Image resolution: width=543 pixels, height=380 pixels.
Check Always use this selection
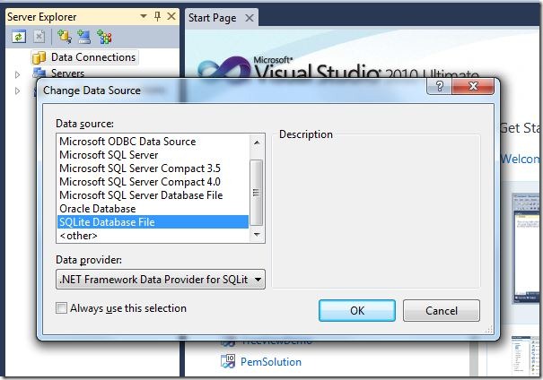(x=62, y=307)
